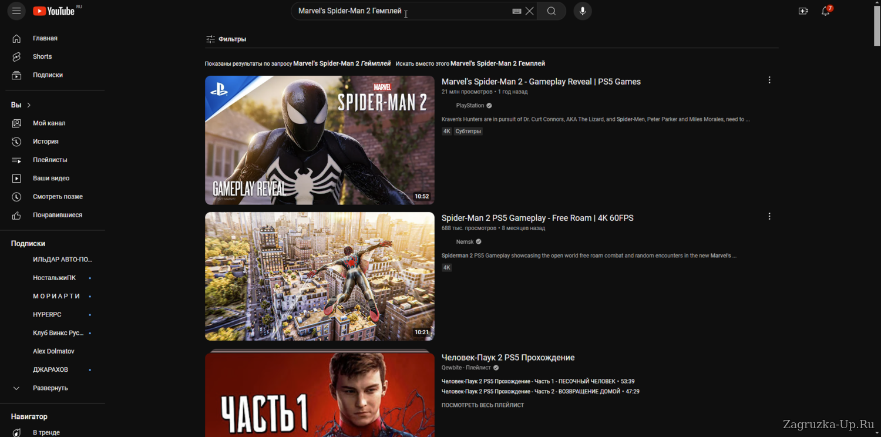This screenshot has height=437, width=881.
Task: Open the hamburger guide menu
Action: [16, 11]
